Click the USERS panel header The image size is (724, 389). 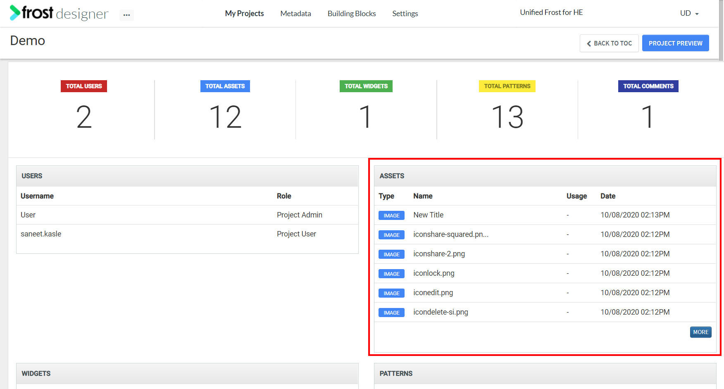click(x=187, y=176)
